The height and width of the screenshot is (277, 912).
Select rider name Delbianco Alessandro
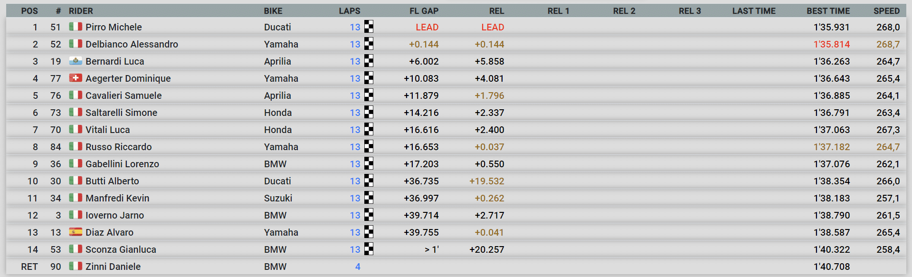click(x=132, y=44)
